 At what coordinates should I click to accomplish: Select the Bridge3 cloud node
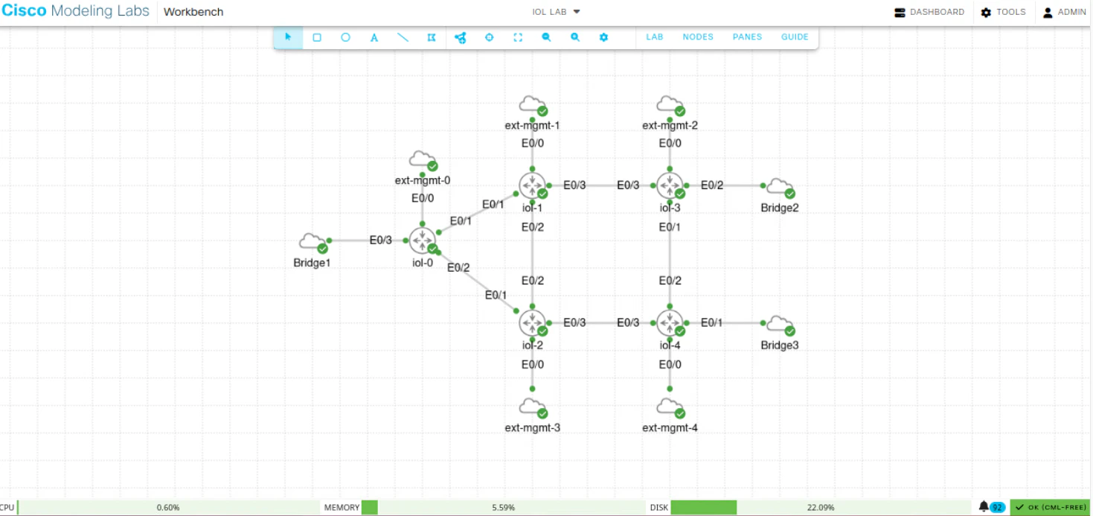coord(780,325)
